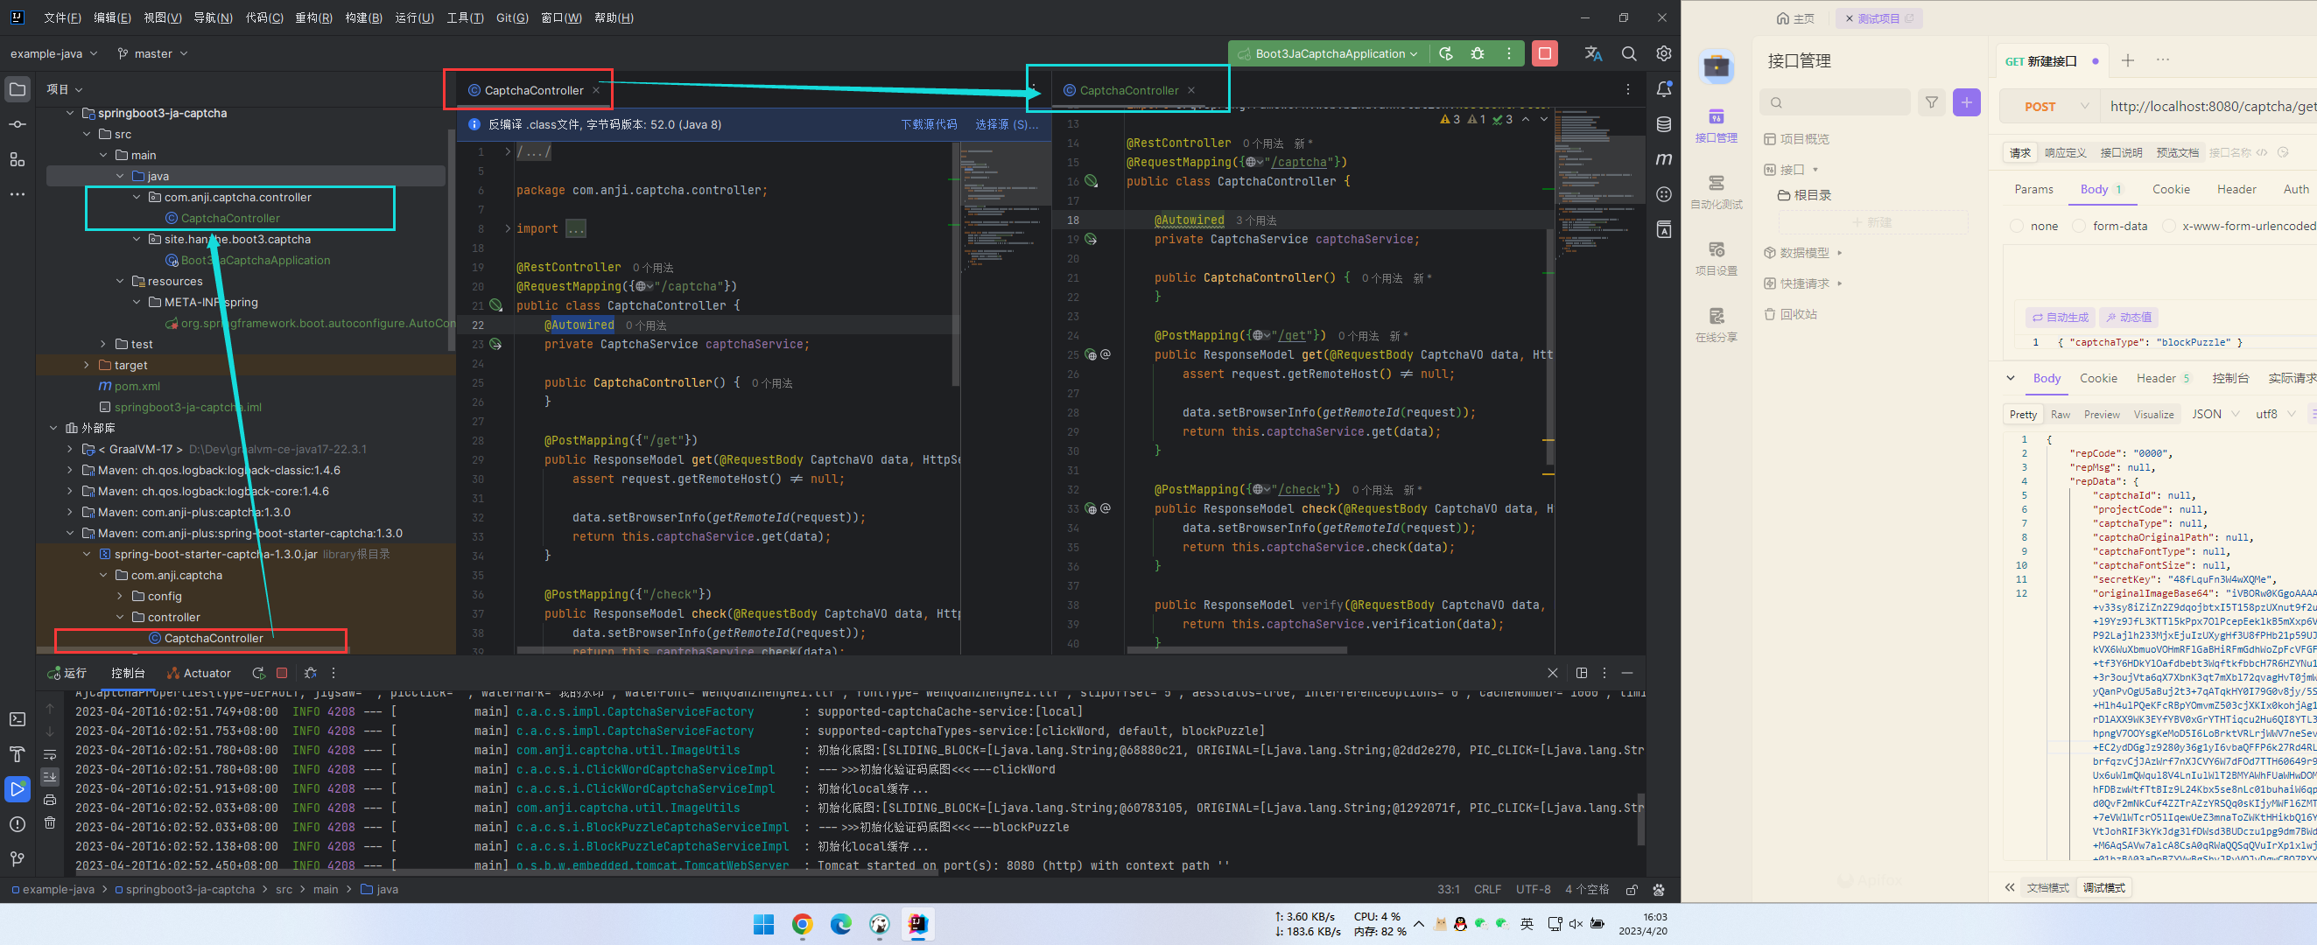Open Boot3JaCaptchaApplication run configuration dropdown
Viewport: 2317px width, 945px height.
coord(1328,54)
